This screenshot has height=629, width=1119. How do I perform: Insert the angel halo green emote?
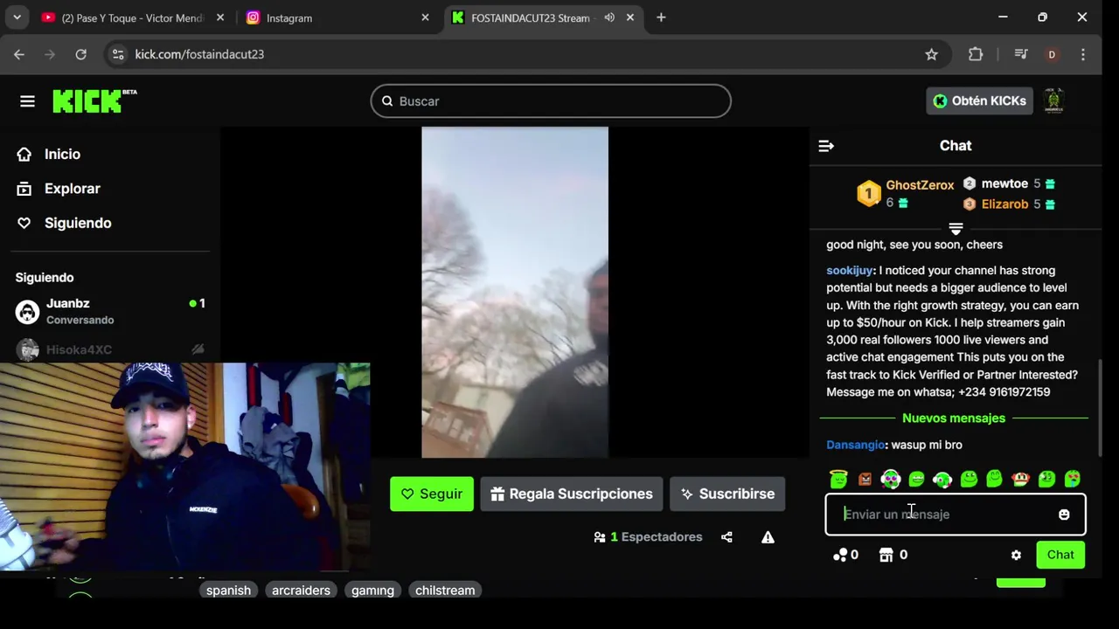tap(838, 479)
